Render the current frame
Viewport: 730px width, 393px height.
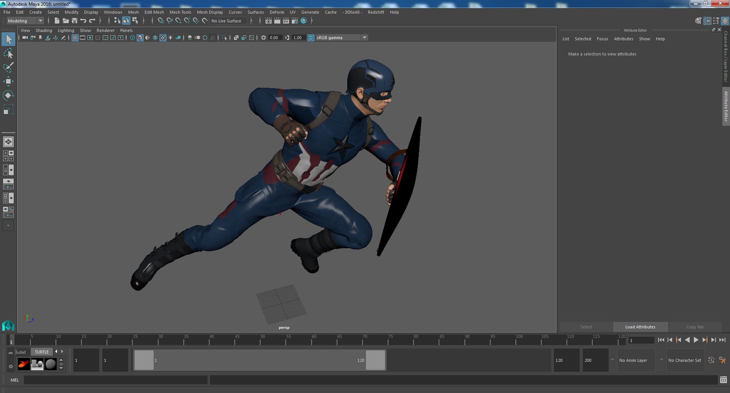pos(277,21)
